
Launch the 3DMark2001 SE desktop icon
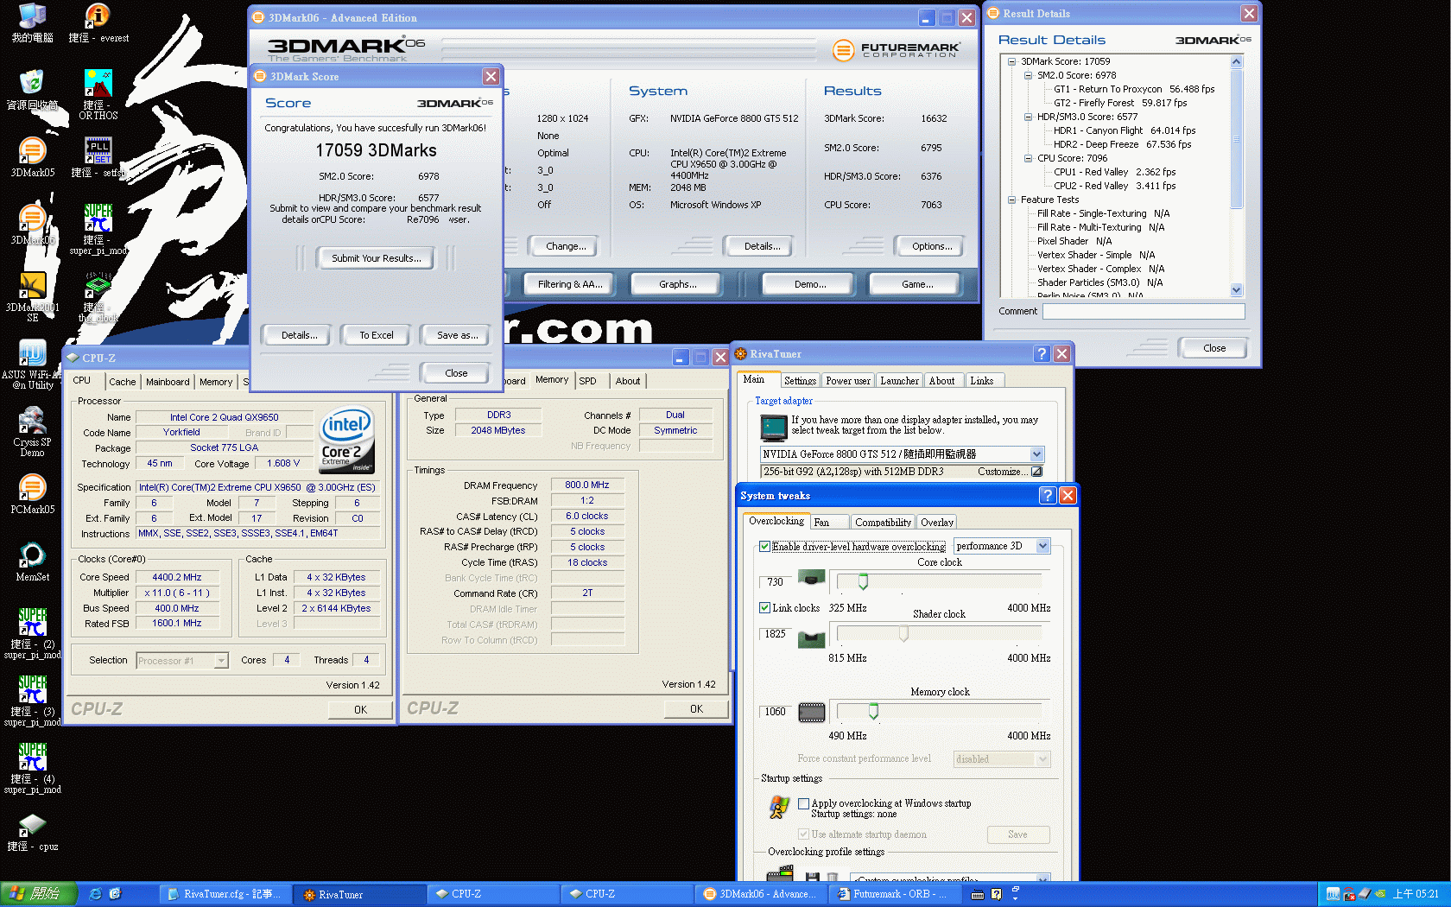click(x=32, y=297)
